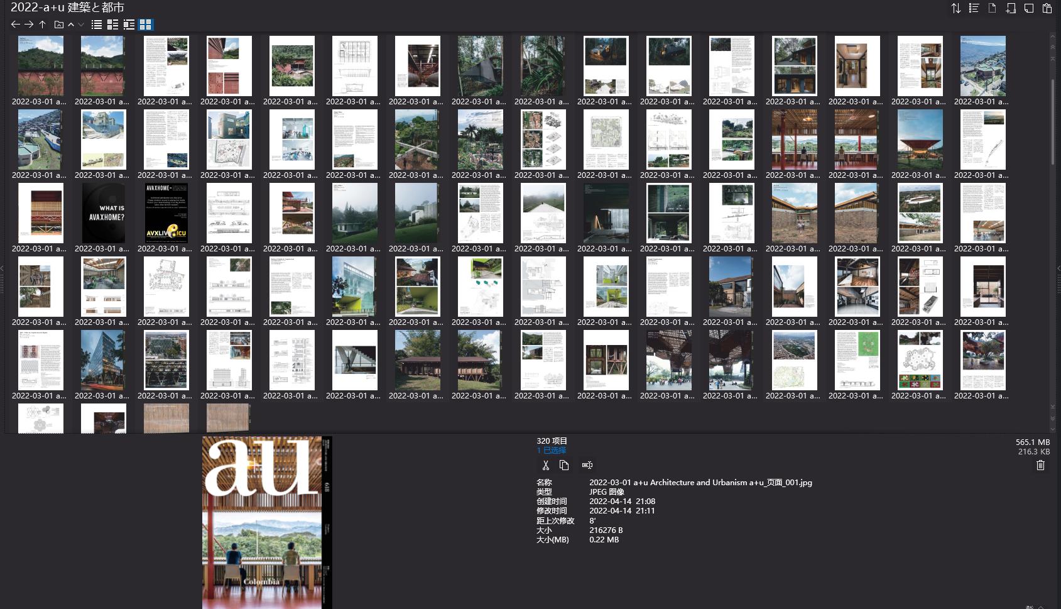Screen dimensions: 1061x609
Task: Click the copy icon below the selection count
Action: click(563, 466)
